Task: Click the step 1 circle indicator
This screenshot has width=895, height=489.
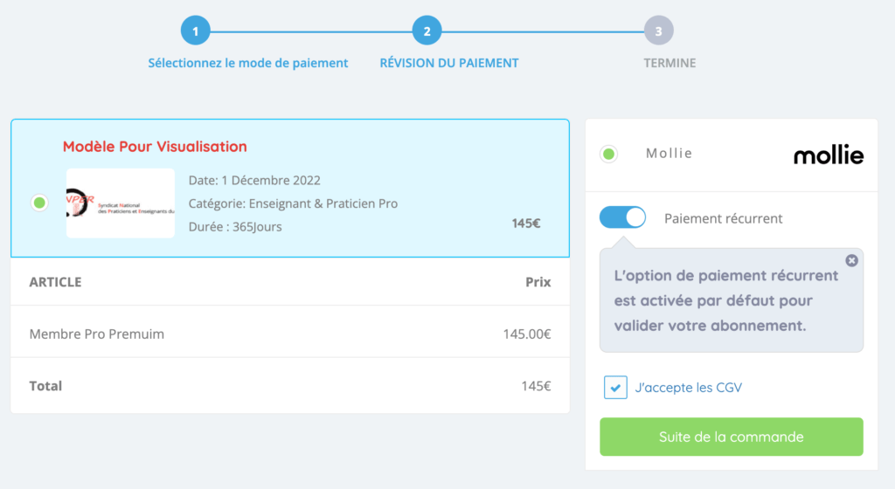Action: tap(196, 31)
